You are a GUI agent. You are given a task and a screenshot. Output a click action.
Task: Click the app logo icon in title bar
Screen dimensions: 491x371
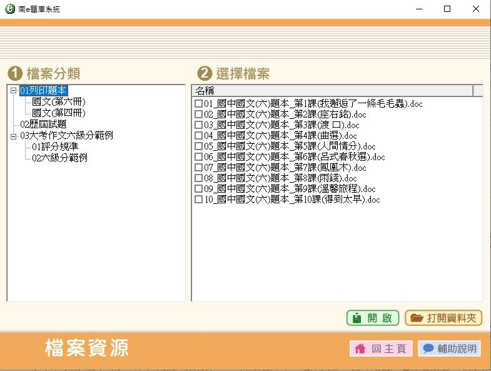coord(9,9)
